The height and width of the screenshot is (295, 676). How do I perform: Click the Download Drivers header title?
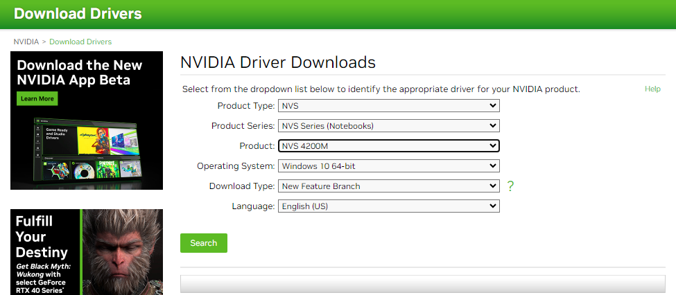pyautogui.click(x=78, y=14)
